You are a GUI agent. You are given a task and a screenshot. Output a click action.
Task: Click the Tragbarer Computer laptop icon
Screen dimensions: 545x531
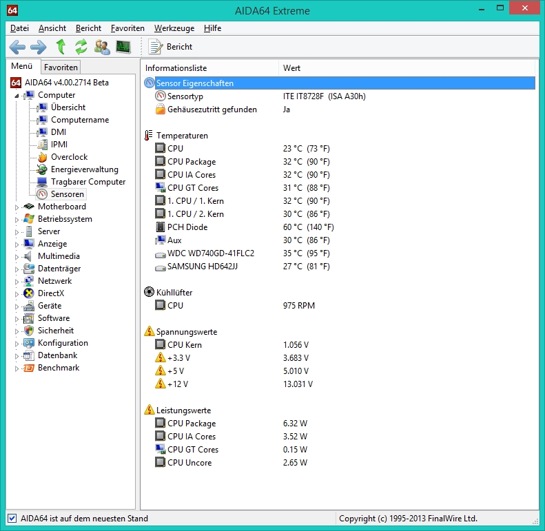click(43, 182)
